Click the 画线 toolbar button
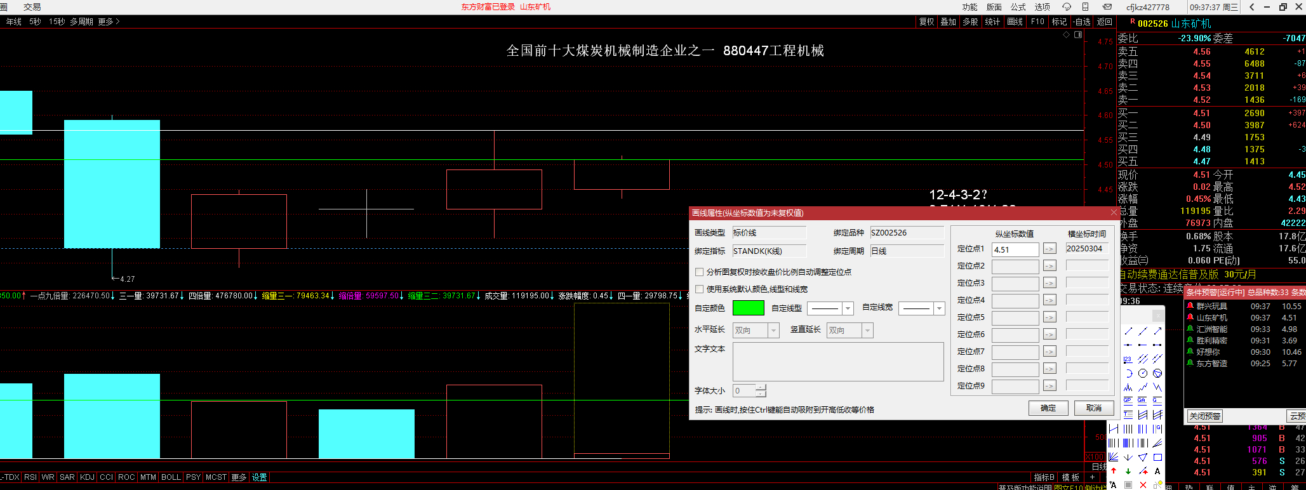1306x490 pixels. [x=1015, y=22]
